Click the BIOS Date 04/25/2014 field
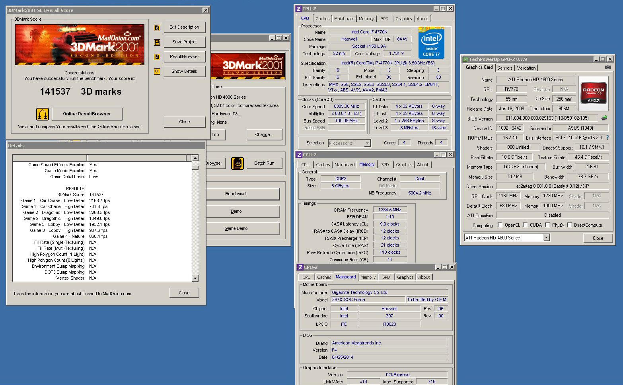623x385 pixels. pos(389,358)
